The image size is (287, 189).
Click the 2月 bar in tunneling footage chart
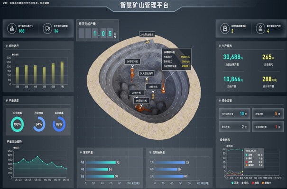(x=17, y=76)
